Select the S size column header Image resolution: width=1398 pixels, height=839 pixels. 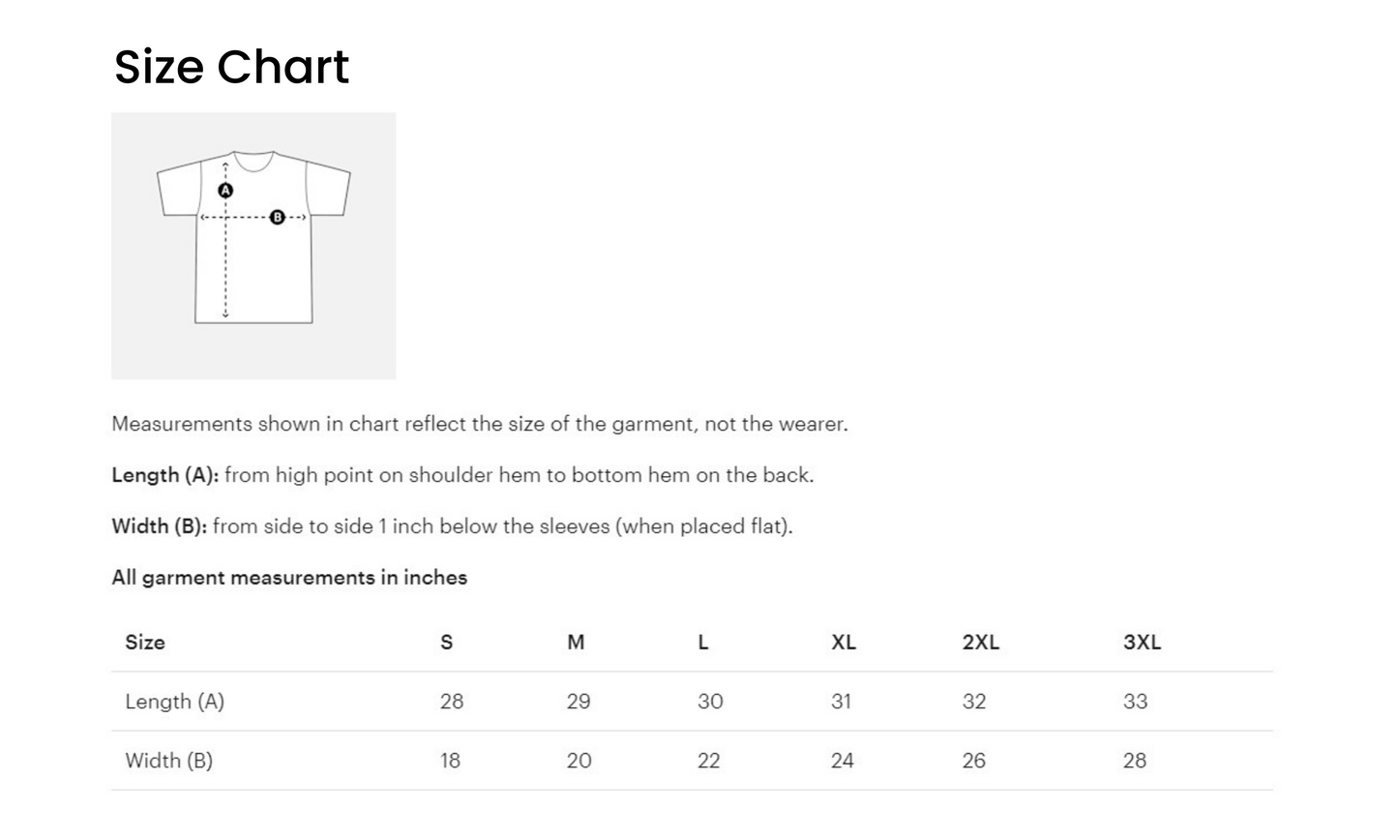click(446, 643)
